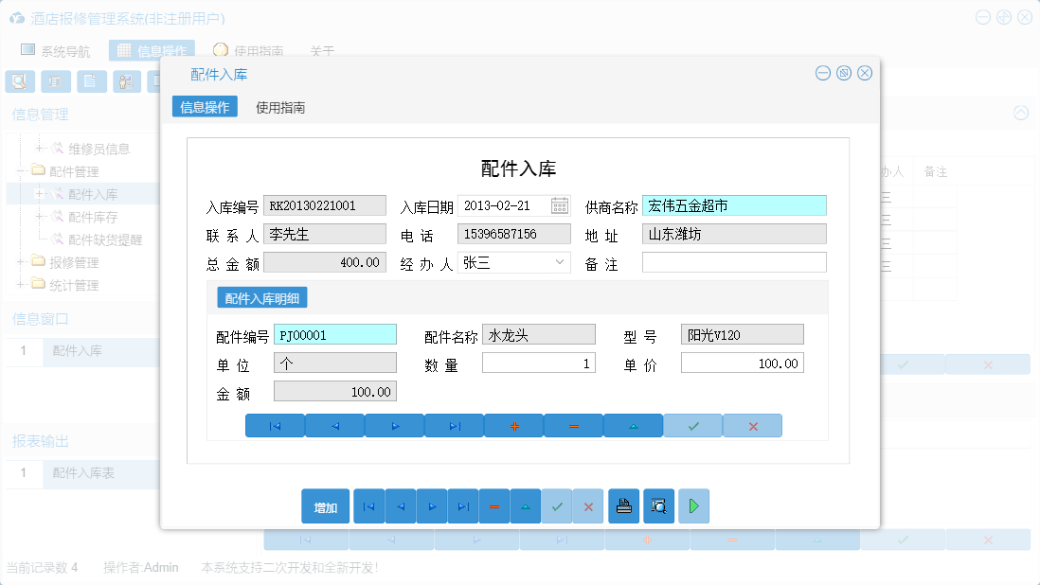Run the report with the green play icon
This screenshot has width=1040, height=585.
(692, 505)
